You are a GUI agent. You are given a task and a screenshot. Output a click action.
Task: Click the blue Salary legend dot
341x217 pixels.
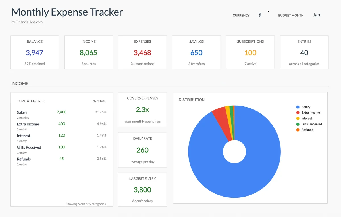pos(298,107)
